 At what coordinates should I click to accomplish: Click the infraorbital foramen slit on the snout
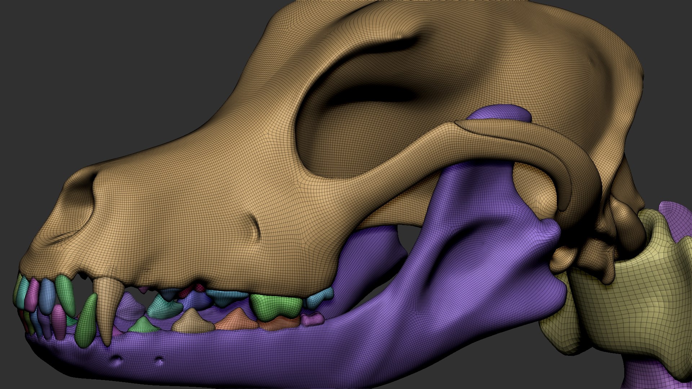(x=255, y=228)
